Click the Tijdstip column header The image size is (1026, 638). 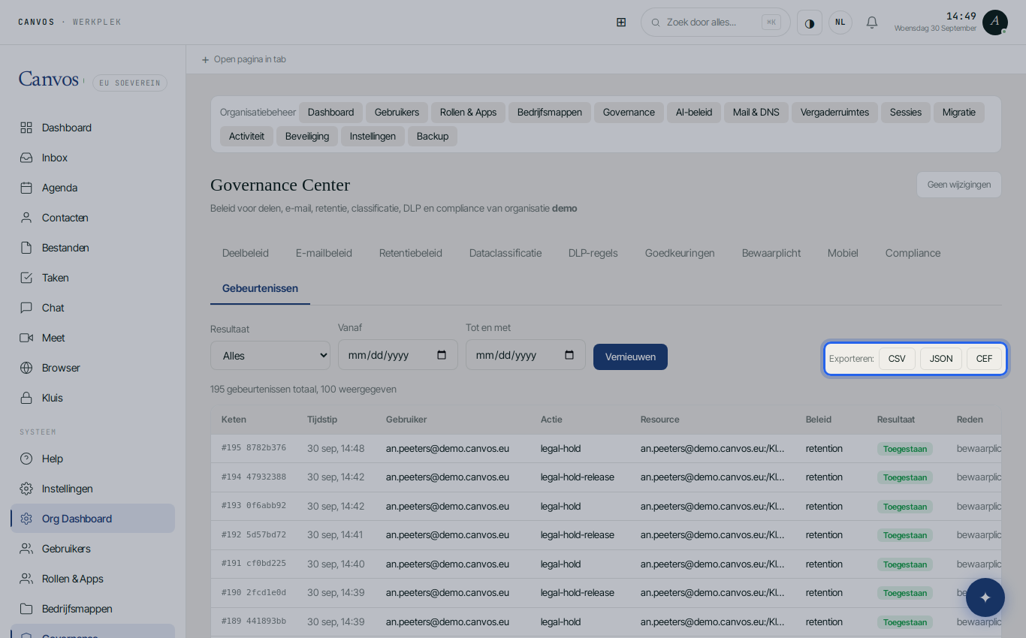322,420
